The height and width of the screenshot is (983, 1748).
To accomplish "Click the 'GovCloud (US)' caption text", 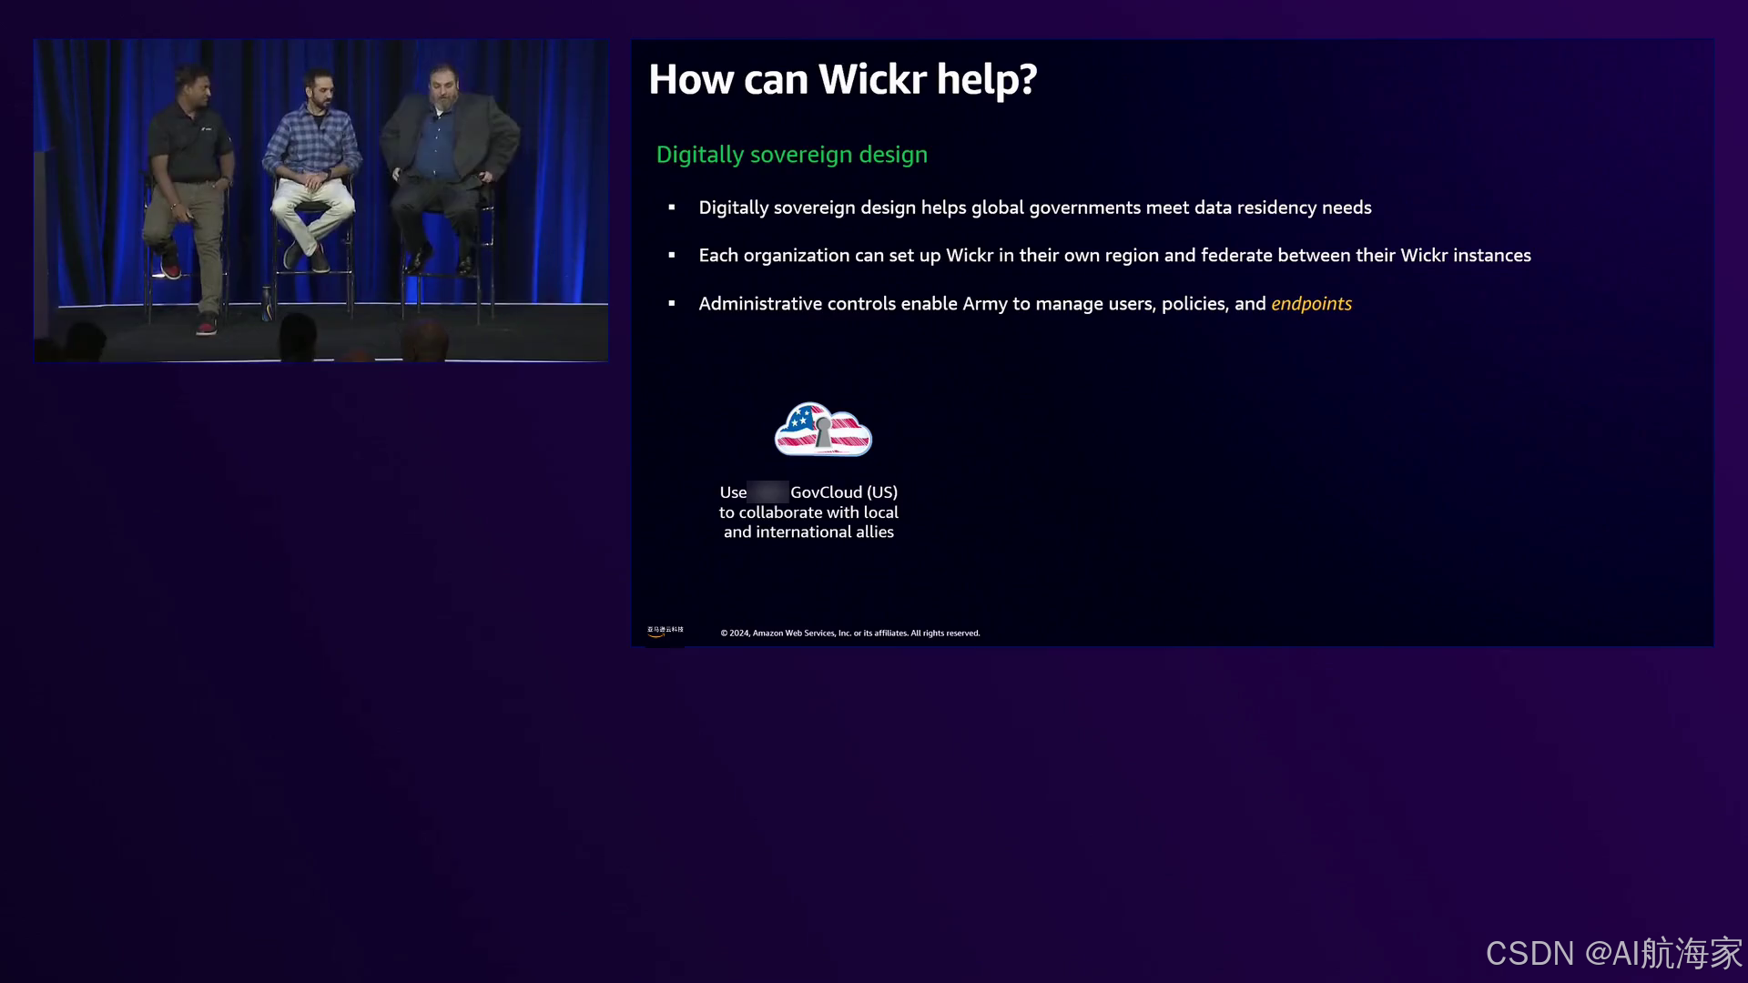I will click(x=843, y=492).
